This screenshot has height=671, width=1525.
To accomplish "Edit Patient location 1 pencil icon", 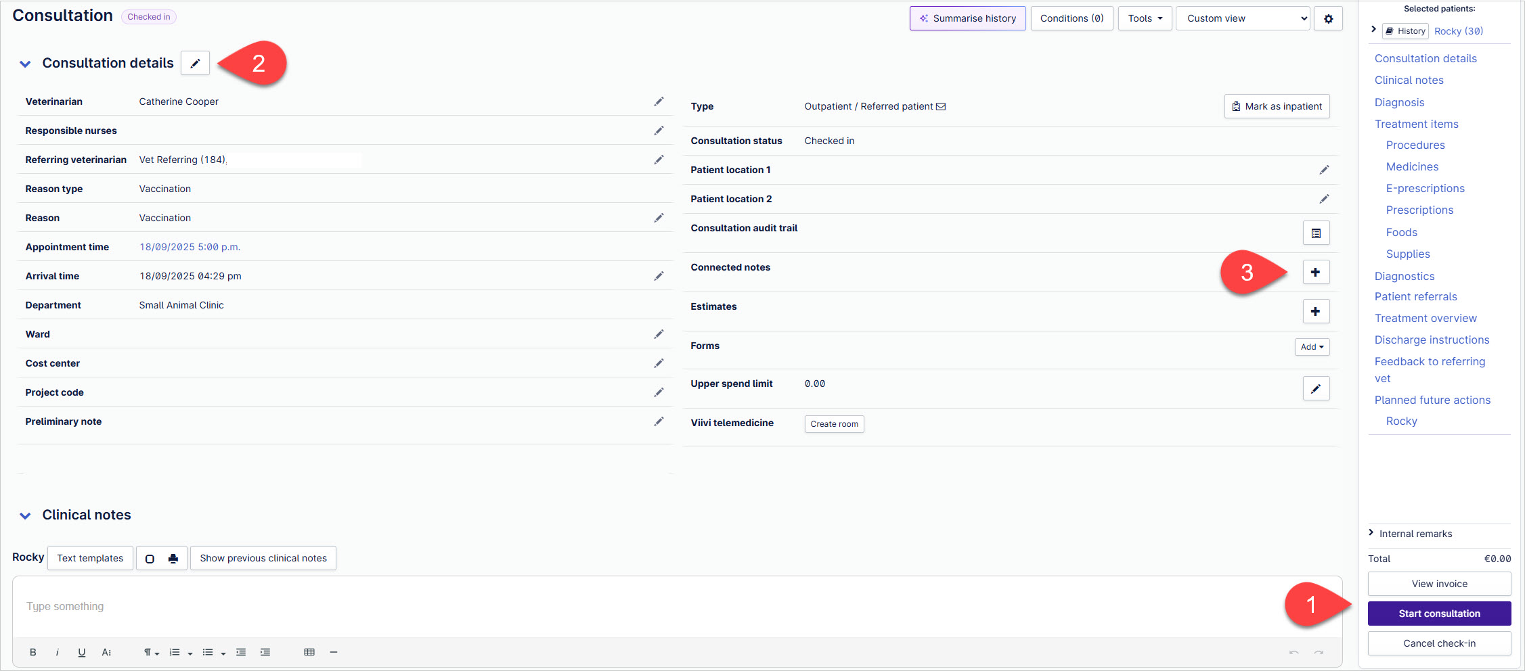I will [x=1324, y=170].
